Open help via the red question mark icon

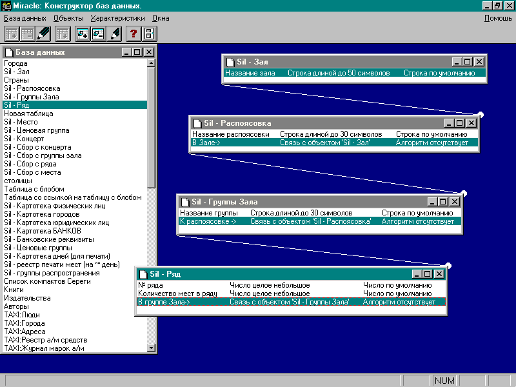pyautogui.click(x=134, y=34)
